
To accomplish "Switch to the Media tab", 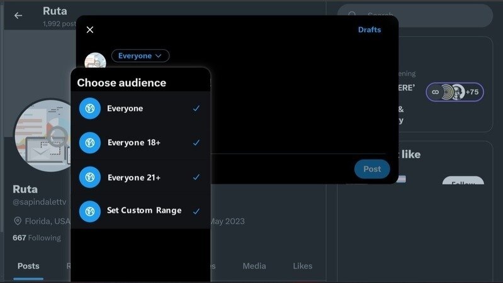I will point(254,266).
